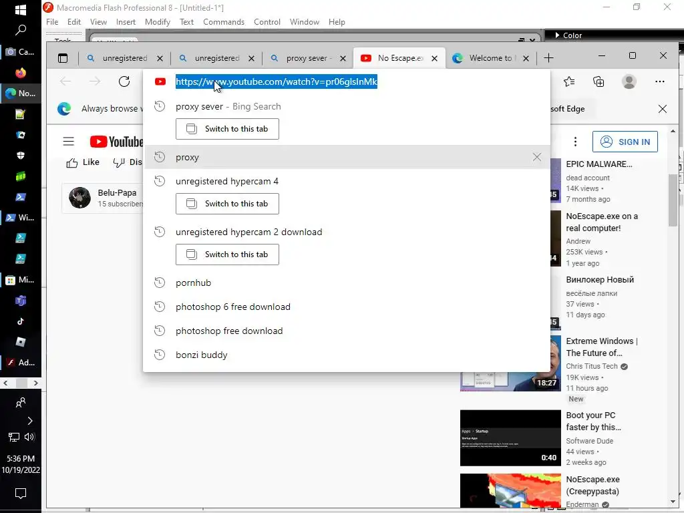This screenshot has width=684, height=513.
Task: Refresh the current page
Action: pyautogui.click(x=124, y=81)
